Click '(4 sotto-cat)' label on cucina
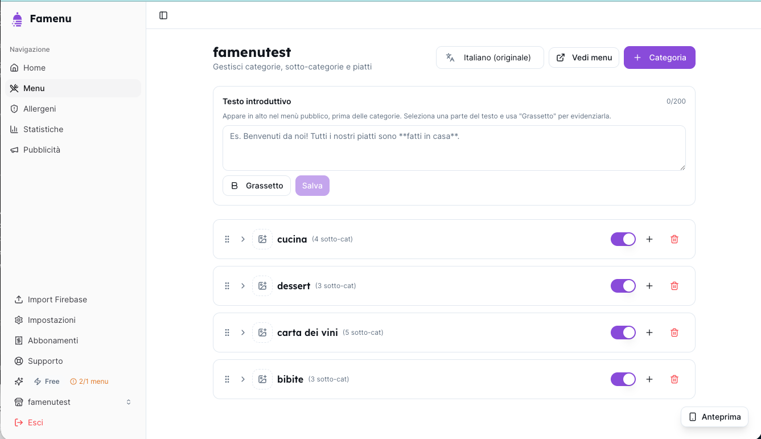Viewport: 761px width, 439px height. [332, 239]
